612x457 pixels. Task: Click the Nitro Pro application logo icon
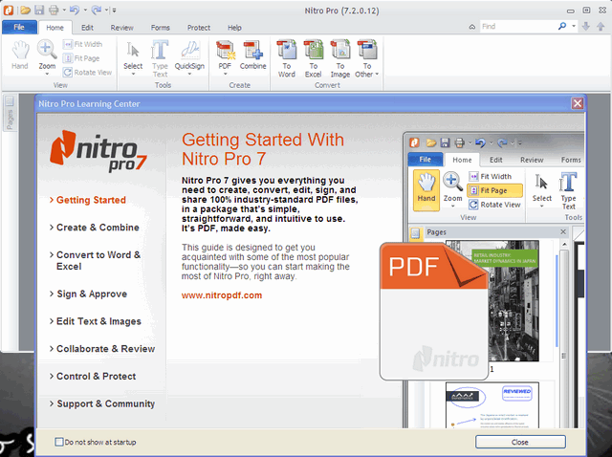click(9, 11)
